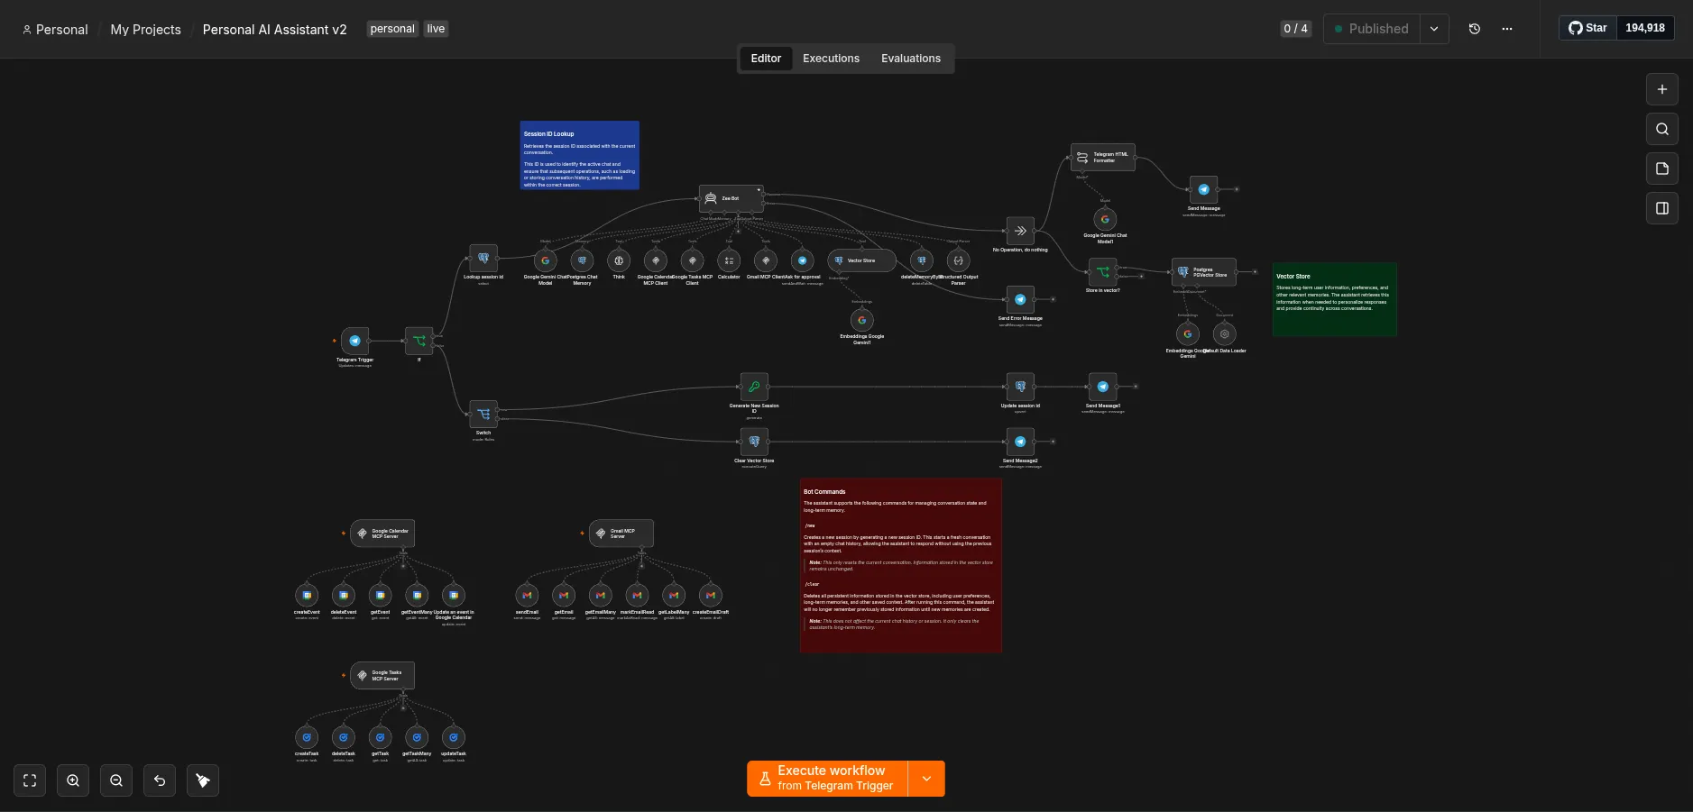Expand Execute workflow trigger options
Screen dimensions: 1693x812
[x=926, y=779]
